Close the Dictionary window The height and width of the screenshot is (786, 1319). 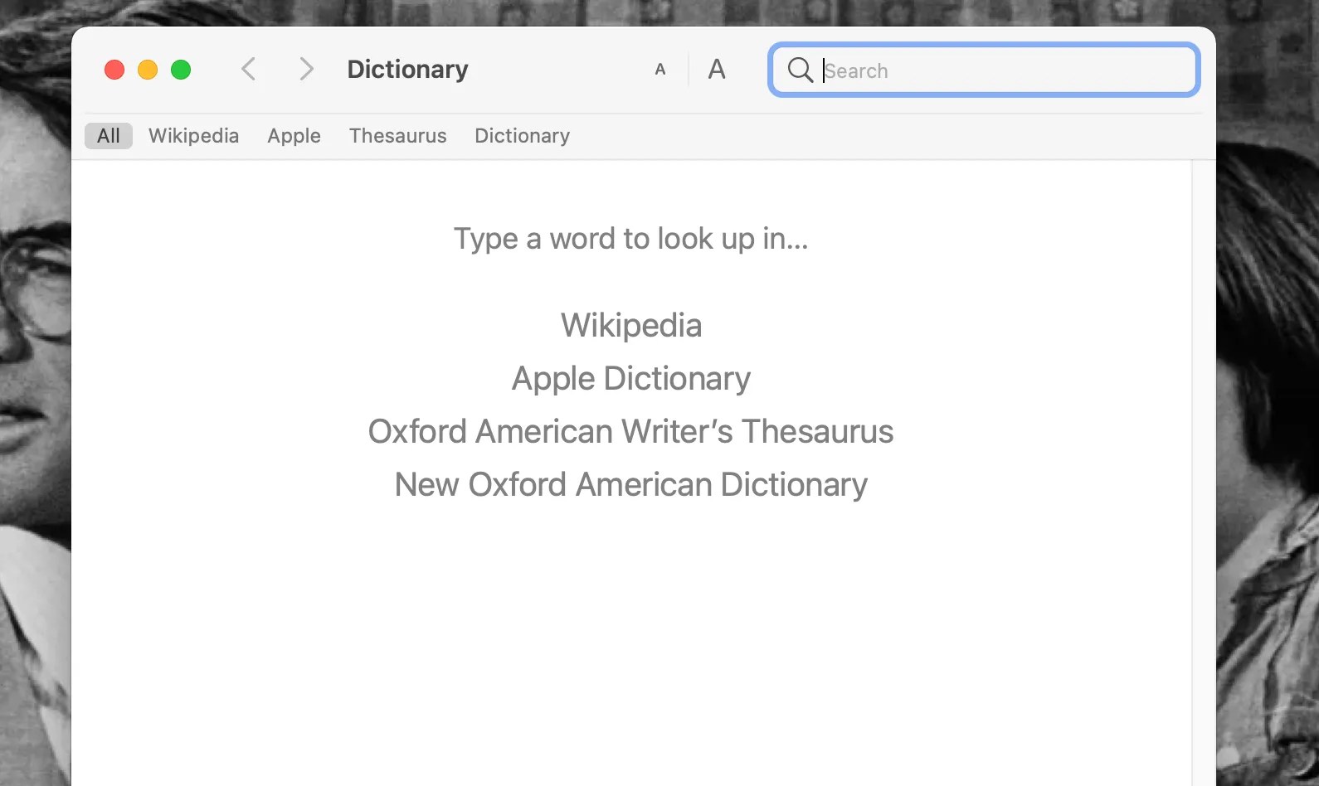[114, 70]
